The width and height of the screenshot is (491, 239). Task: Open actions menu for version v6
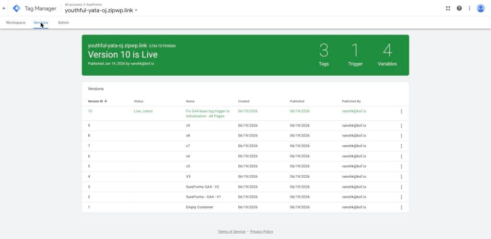pos(401,157)
